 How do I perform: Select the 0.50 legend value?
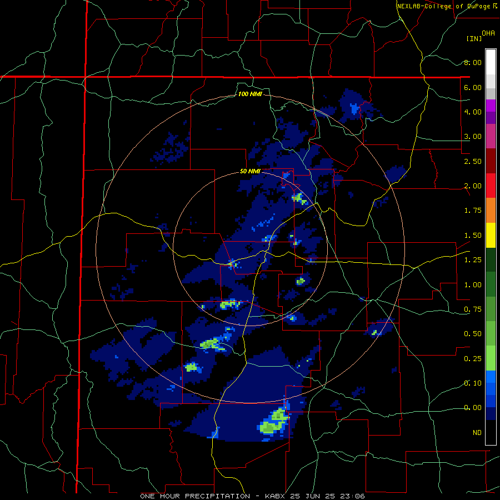(473, 334)
